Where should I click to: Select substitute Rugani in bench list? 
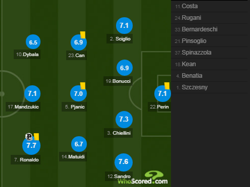click(x=191, y=18)
